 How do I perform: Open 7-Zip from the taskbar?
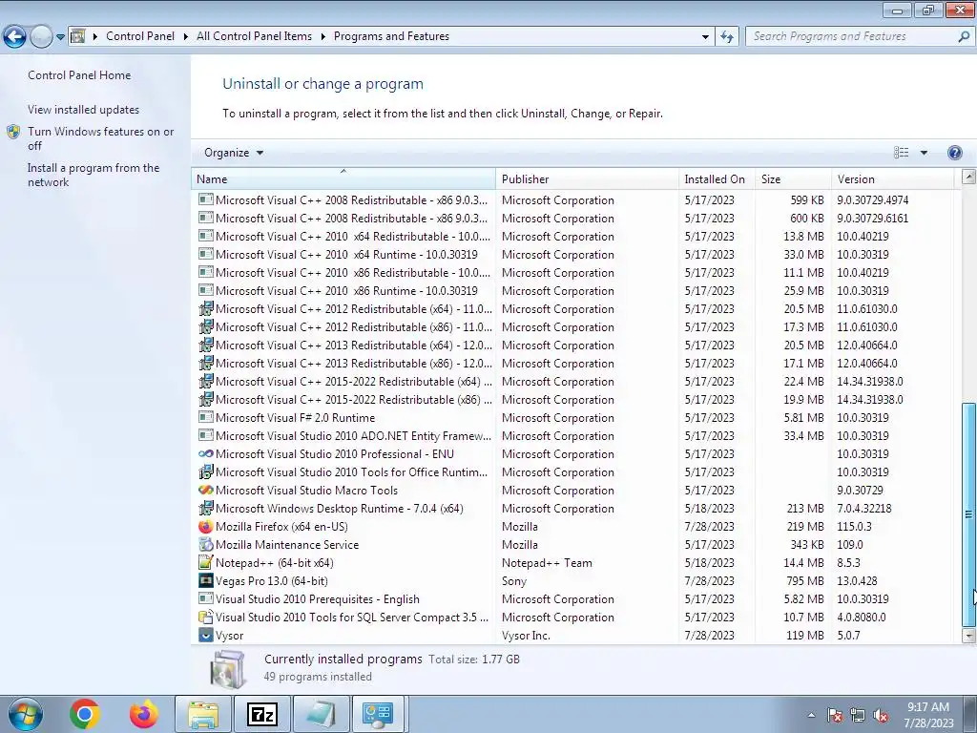tap(261, 714)
